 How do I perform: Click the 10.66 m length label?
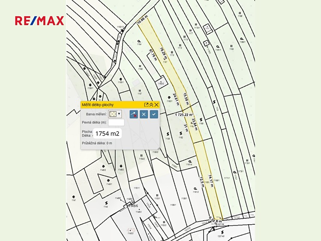point(142,20)
